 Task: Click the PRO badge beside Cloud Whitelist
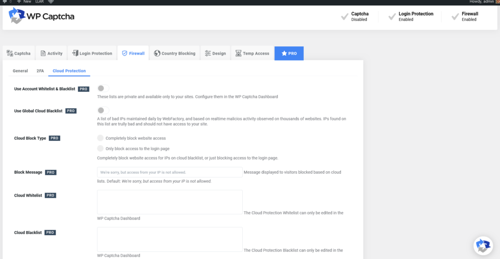pos(50,195)
